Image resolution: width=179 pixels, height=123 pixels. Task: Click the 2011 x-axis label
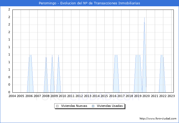pyautogui.click(x=71, y=96)
